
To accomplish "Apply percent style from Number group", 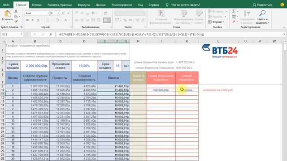I will tap(125, 20).
